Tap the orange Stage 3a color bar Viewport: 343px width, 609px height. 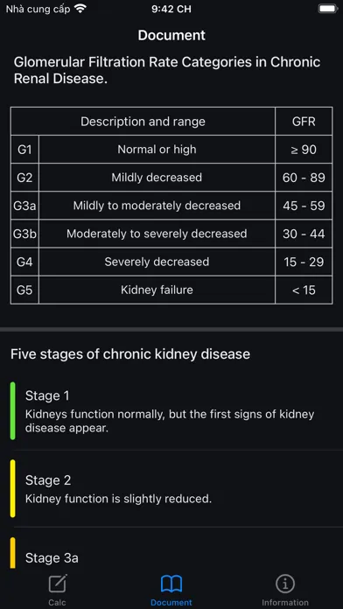(13, 553)
